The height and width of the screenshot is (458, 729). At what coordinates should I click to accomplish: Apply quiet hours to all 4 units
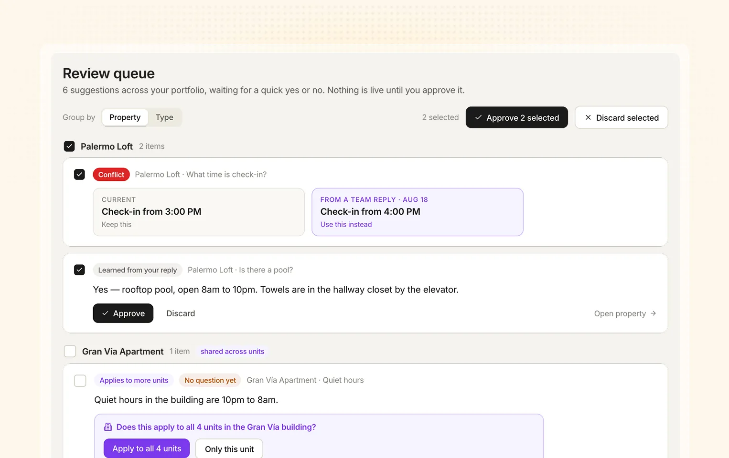pyautogui.click(x=147, y=449)
